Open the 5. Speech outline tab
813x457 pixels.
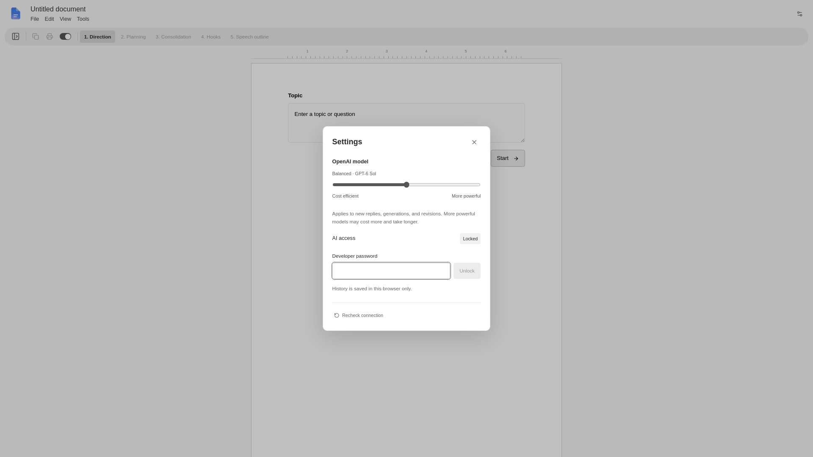click(249, 37)
